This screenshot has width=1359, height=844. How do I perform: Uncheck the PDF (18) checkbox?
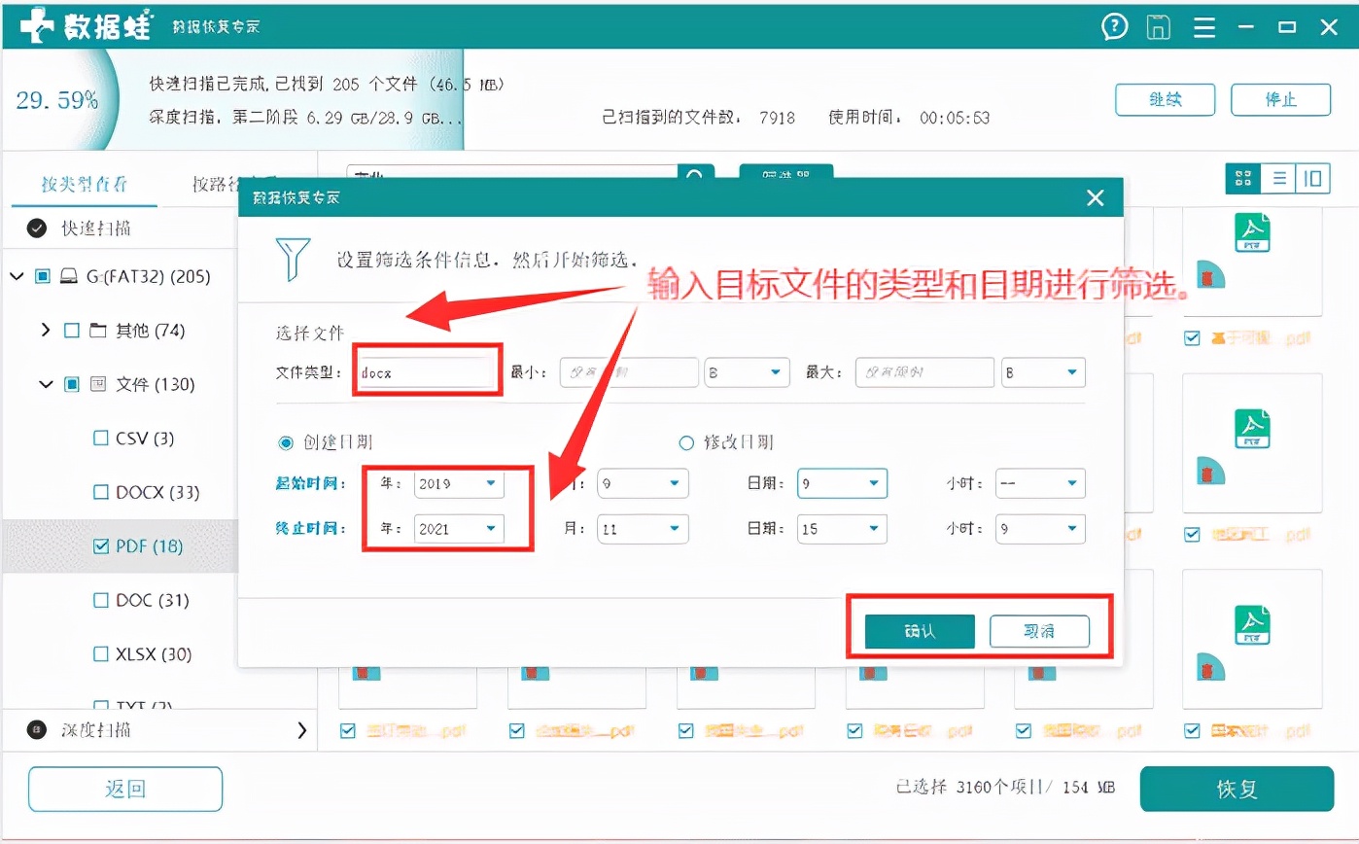pyautogui.click(x=100, y=546)
